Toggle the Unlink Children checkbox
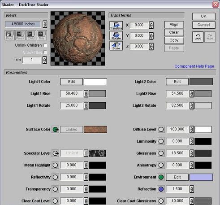 pos(45,45)
